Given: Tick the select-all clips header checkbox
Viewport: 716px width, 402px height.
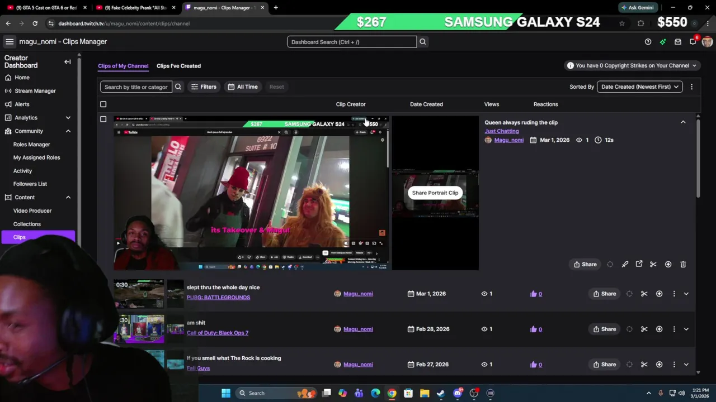Looking at the screenshot, I should [x=103, y=104].
